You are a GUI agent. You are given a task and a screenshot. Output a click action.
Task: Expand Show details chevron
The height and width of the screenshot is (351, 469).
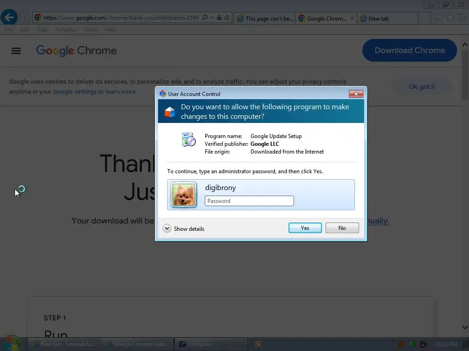click(x=167, y=229)
